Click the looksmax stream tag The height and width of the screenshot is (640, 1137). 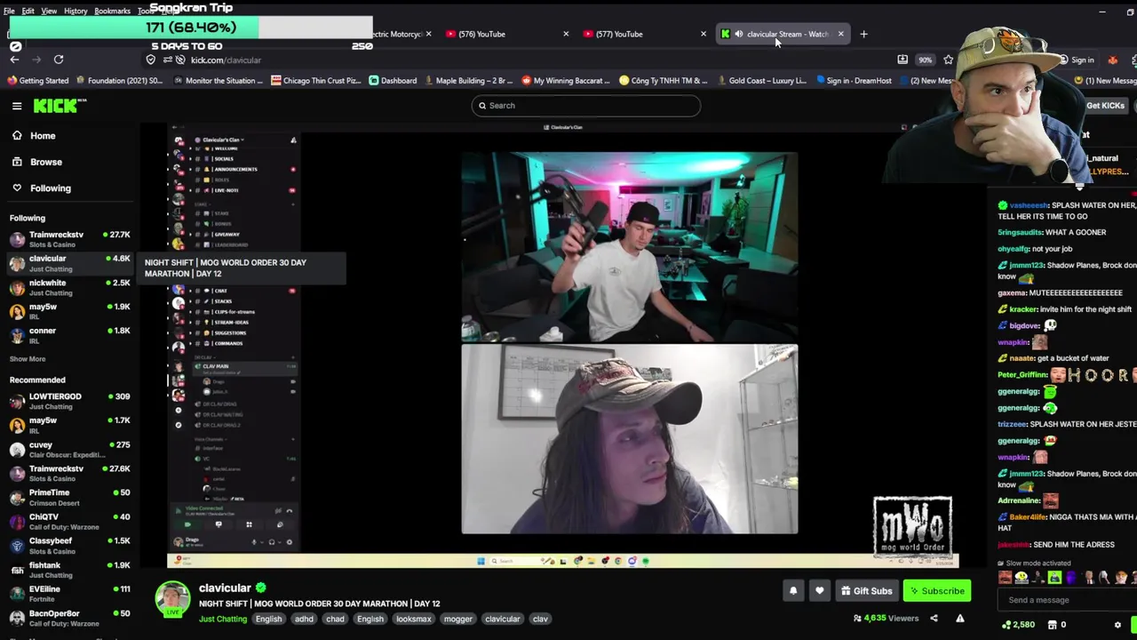413,620
